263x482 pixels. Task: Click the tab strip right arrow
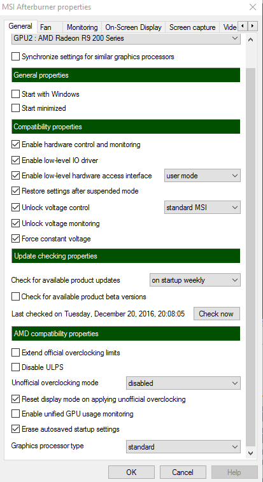coord(252,26)
